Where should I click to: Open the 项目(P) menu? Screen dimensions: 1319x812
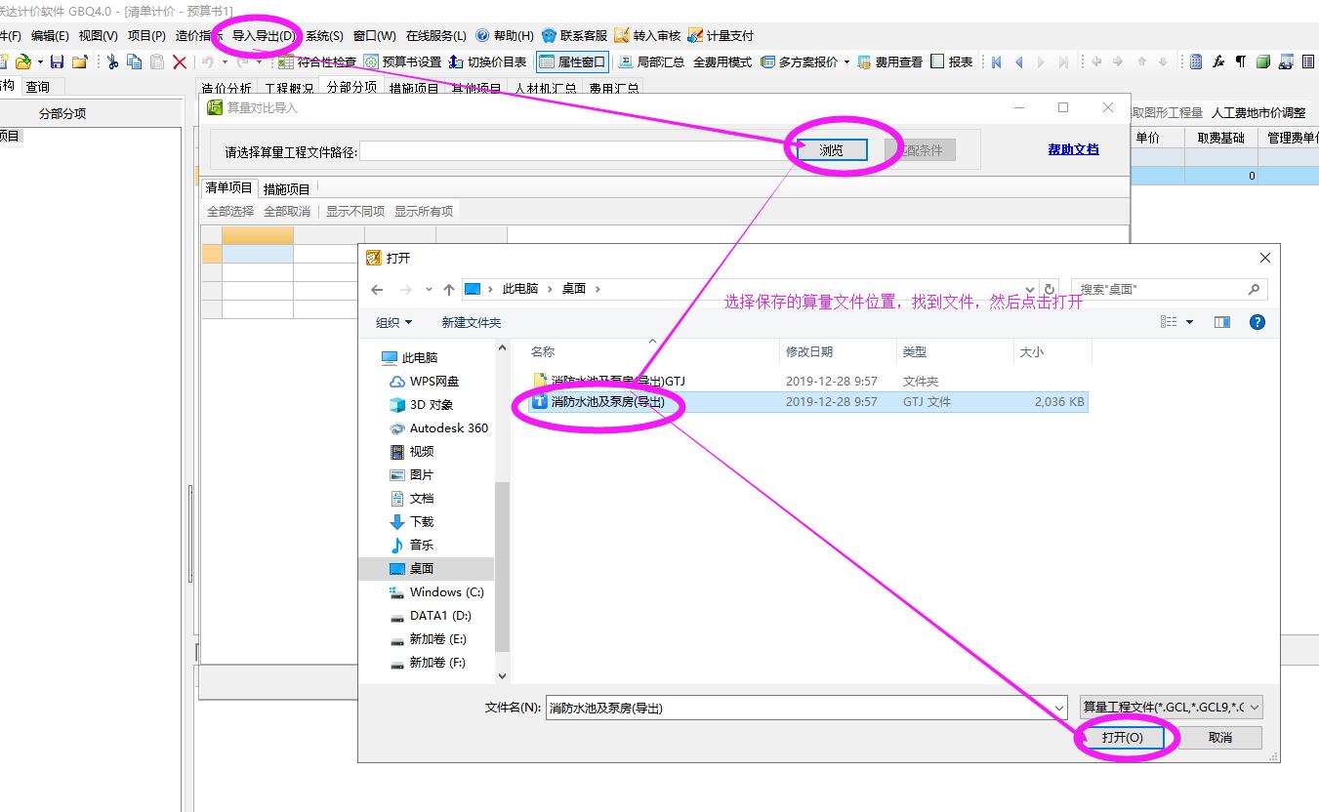pos(146,35)
